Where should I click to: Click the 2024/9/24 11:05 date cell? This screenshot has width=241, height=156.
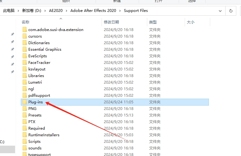click(119, 102)
